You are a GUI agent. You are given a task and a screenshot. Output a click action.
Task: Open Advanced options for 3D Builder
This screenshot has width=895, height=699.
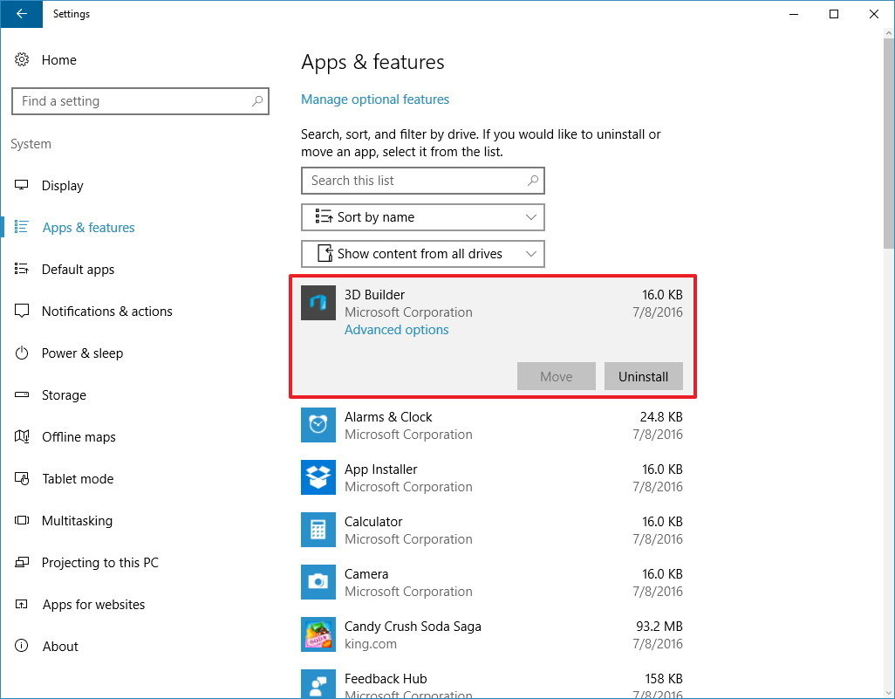coord(397,330)
